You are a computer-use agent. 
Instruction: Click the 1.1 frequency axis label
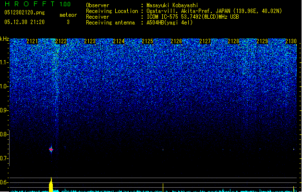click(x=4, y=62)
